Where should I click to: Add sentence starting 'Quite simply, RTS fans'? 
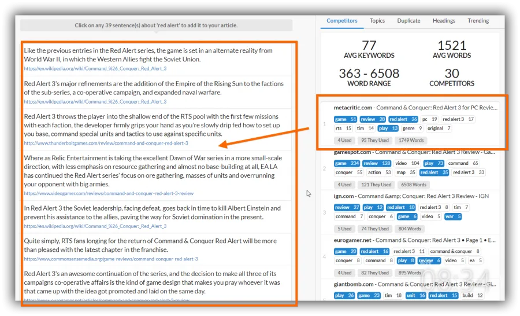(x=150, y=245)
